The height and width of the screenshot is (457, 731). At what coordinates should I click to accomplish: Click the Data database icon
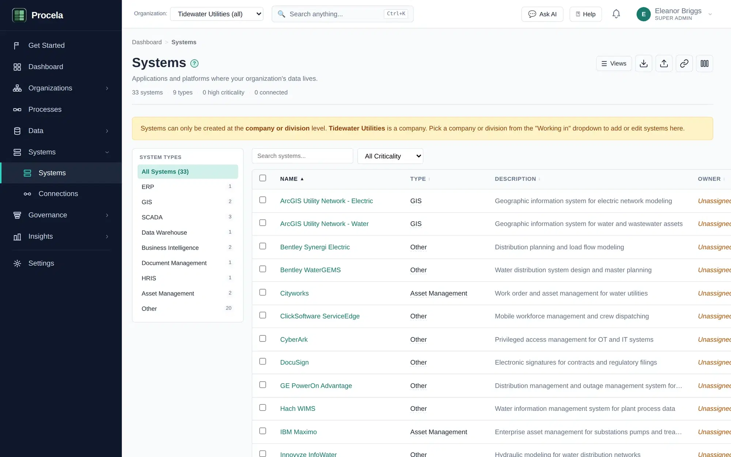tap(17, 131)
